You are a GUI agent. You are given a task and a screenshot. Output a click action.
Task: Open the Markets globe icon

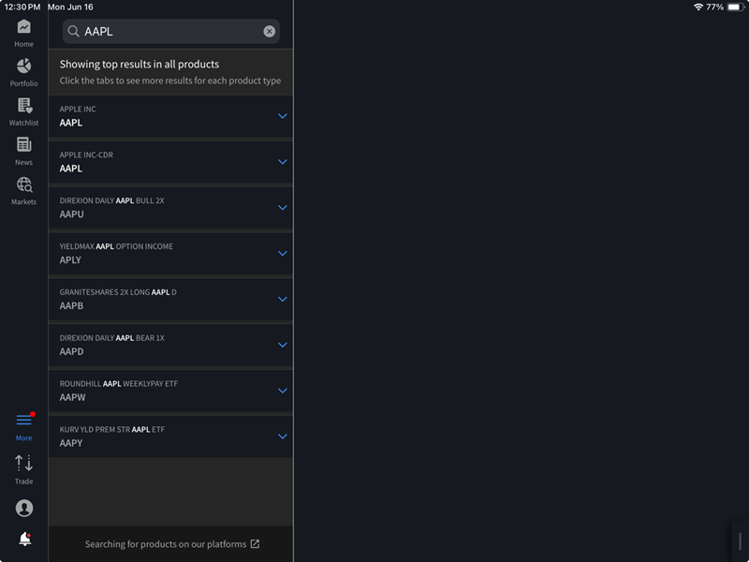[23, 187]
